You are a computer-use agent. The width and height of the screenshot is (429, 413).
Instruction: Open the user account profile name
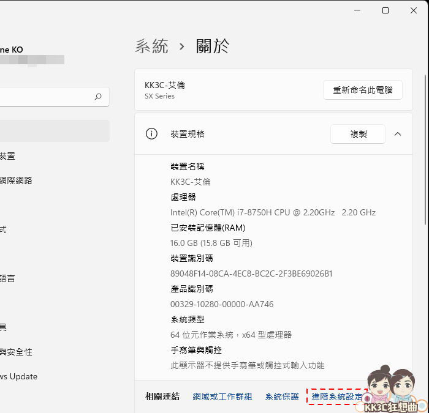tap(11, 50)
